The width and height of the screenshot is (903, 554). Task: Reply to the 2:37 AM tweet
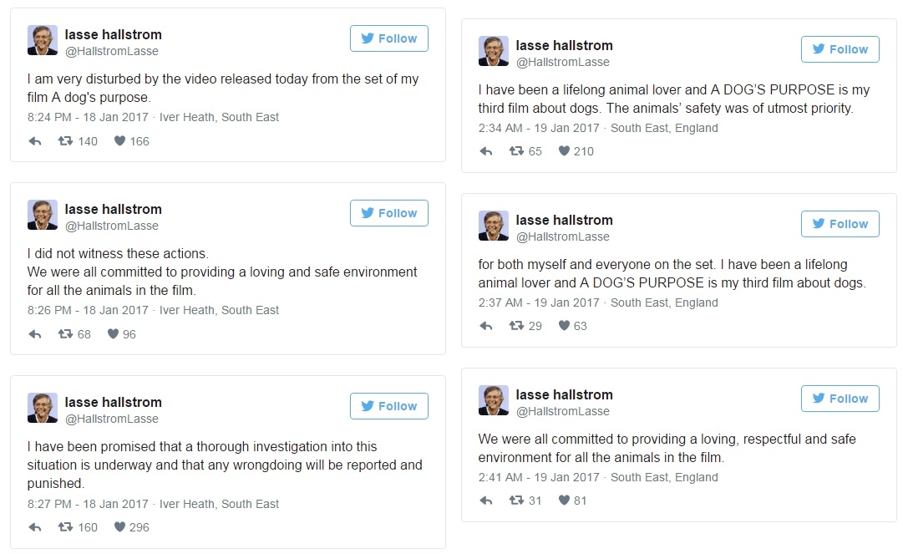pos(486,326)
